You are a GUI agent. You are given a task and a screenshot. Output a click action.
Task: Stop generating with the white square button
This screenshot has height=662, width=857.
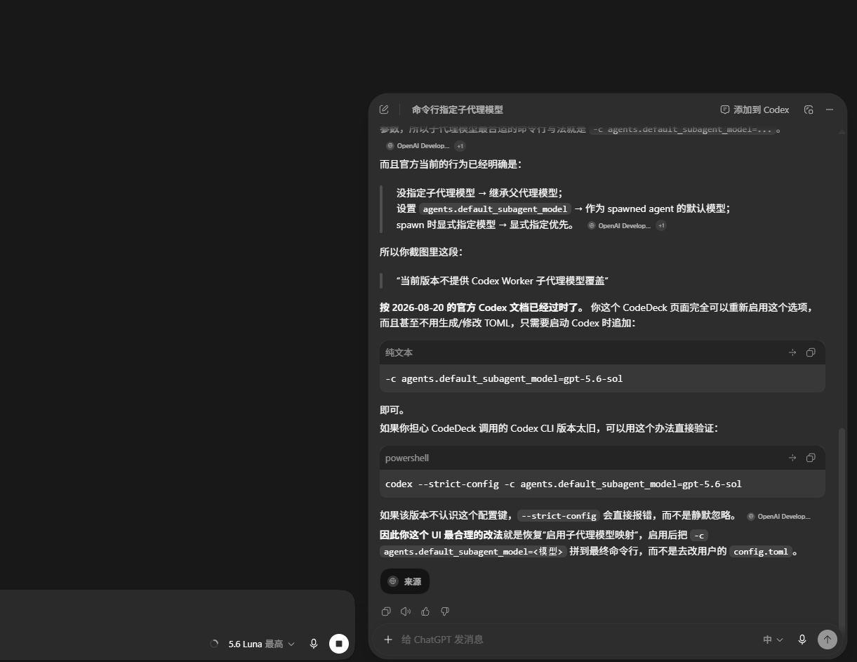click(339, 644)
